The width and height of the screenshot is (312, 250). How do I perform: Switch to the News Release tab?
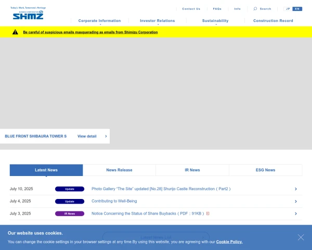click(119, 170)
